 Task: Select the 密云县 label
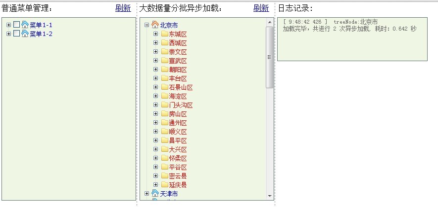tap(178, 176)
